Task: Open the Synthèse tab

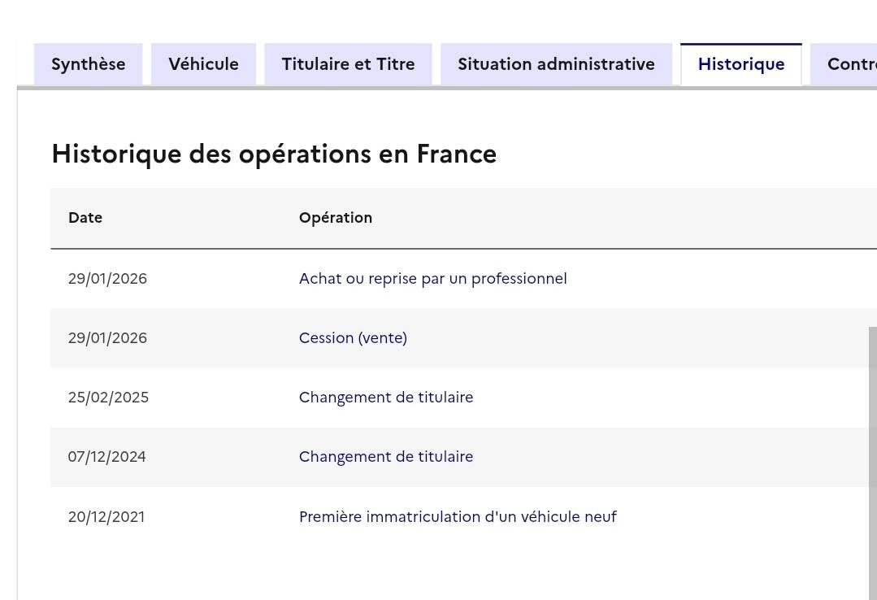Action: [x=88, y=64]
